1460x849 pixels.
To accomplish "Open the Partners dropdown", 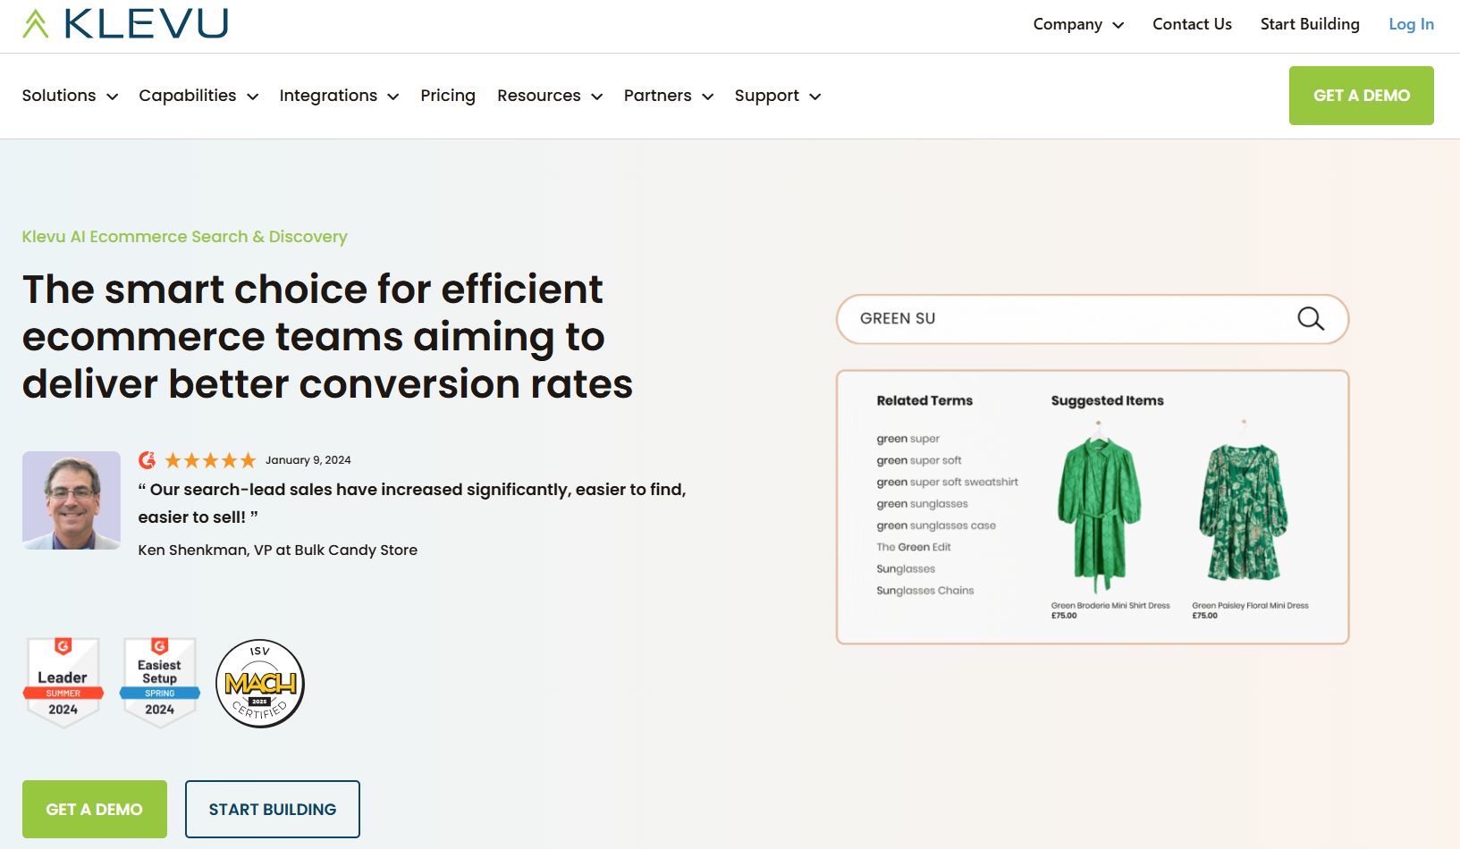I will (669, 96).
